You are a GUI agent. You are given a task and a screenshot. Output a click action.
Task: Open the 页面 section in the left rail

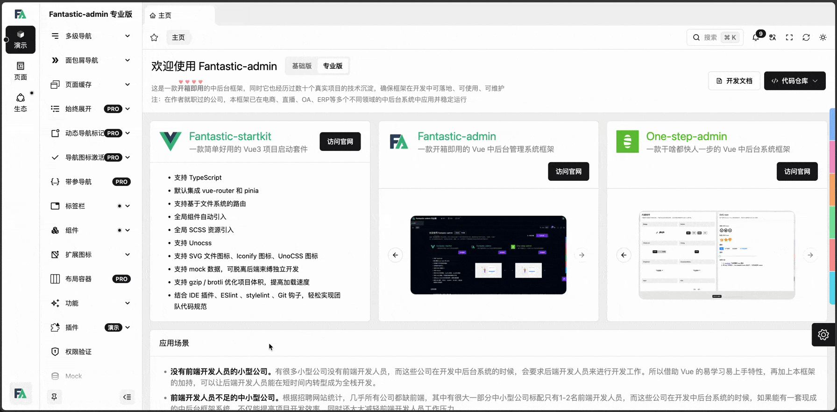point(21,71)
